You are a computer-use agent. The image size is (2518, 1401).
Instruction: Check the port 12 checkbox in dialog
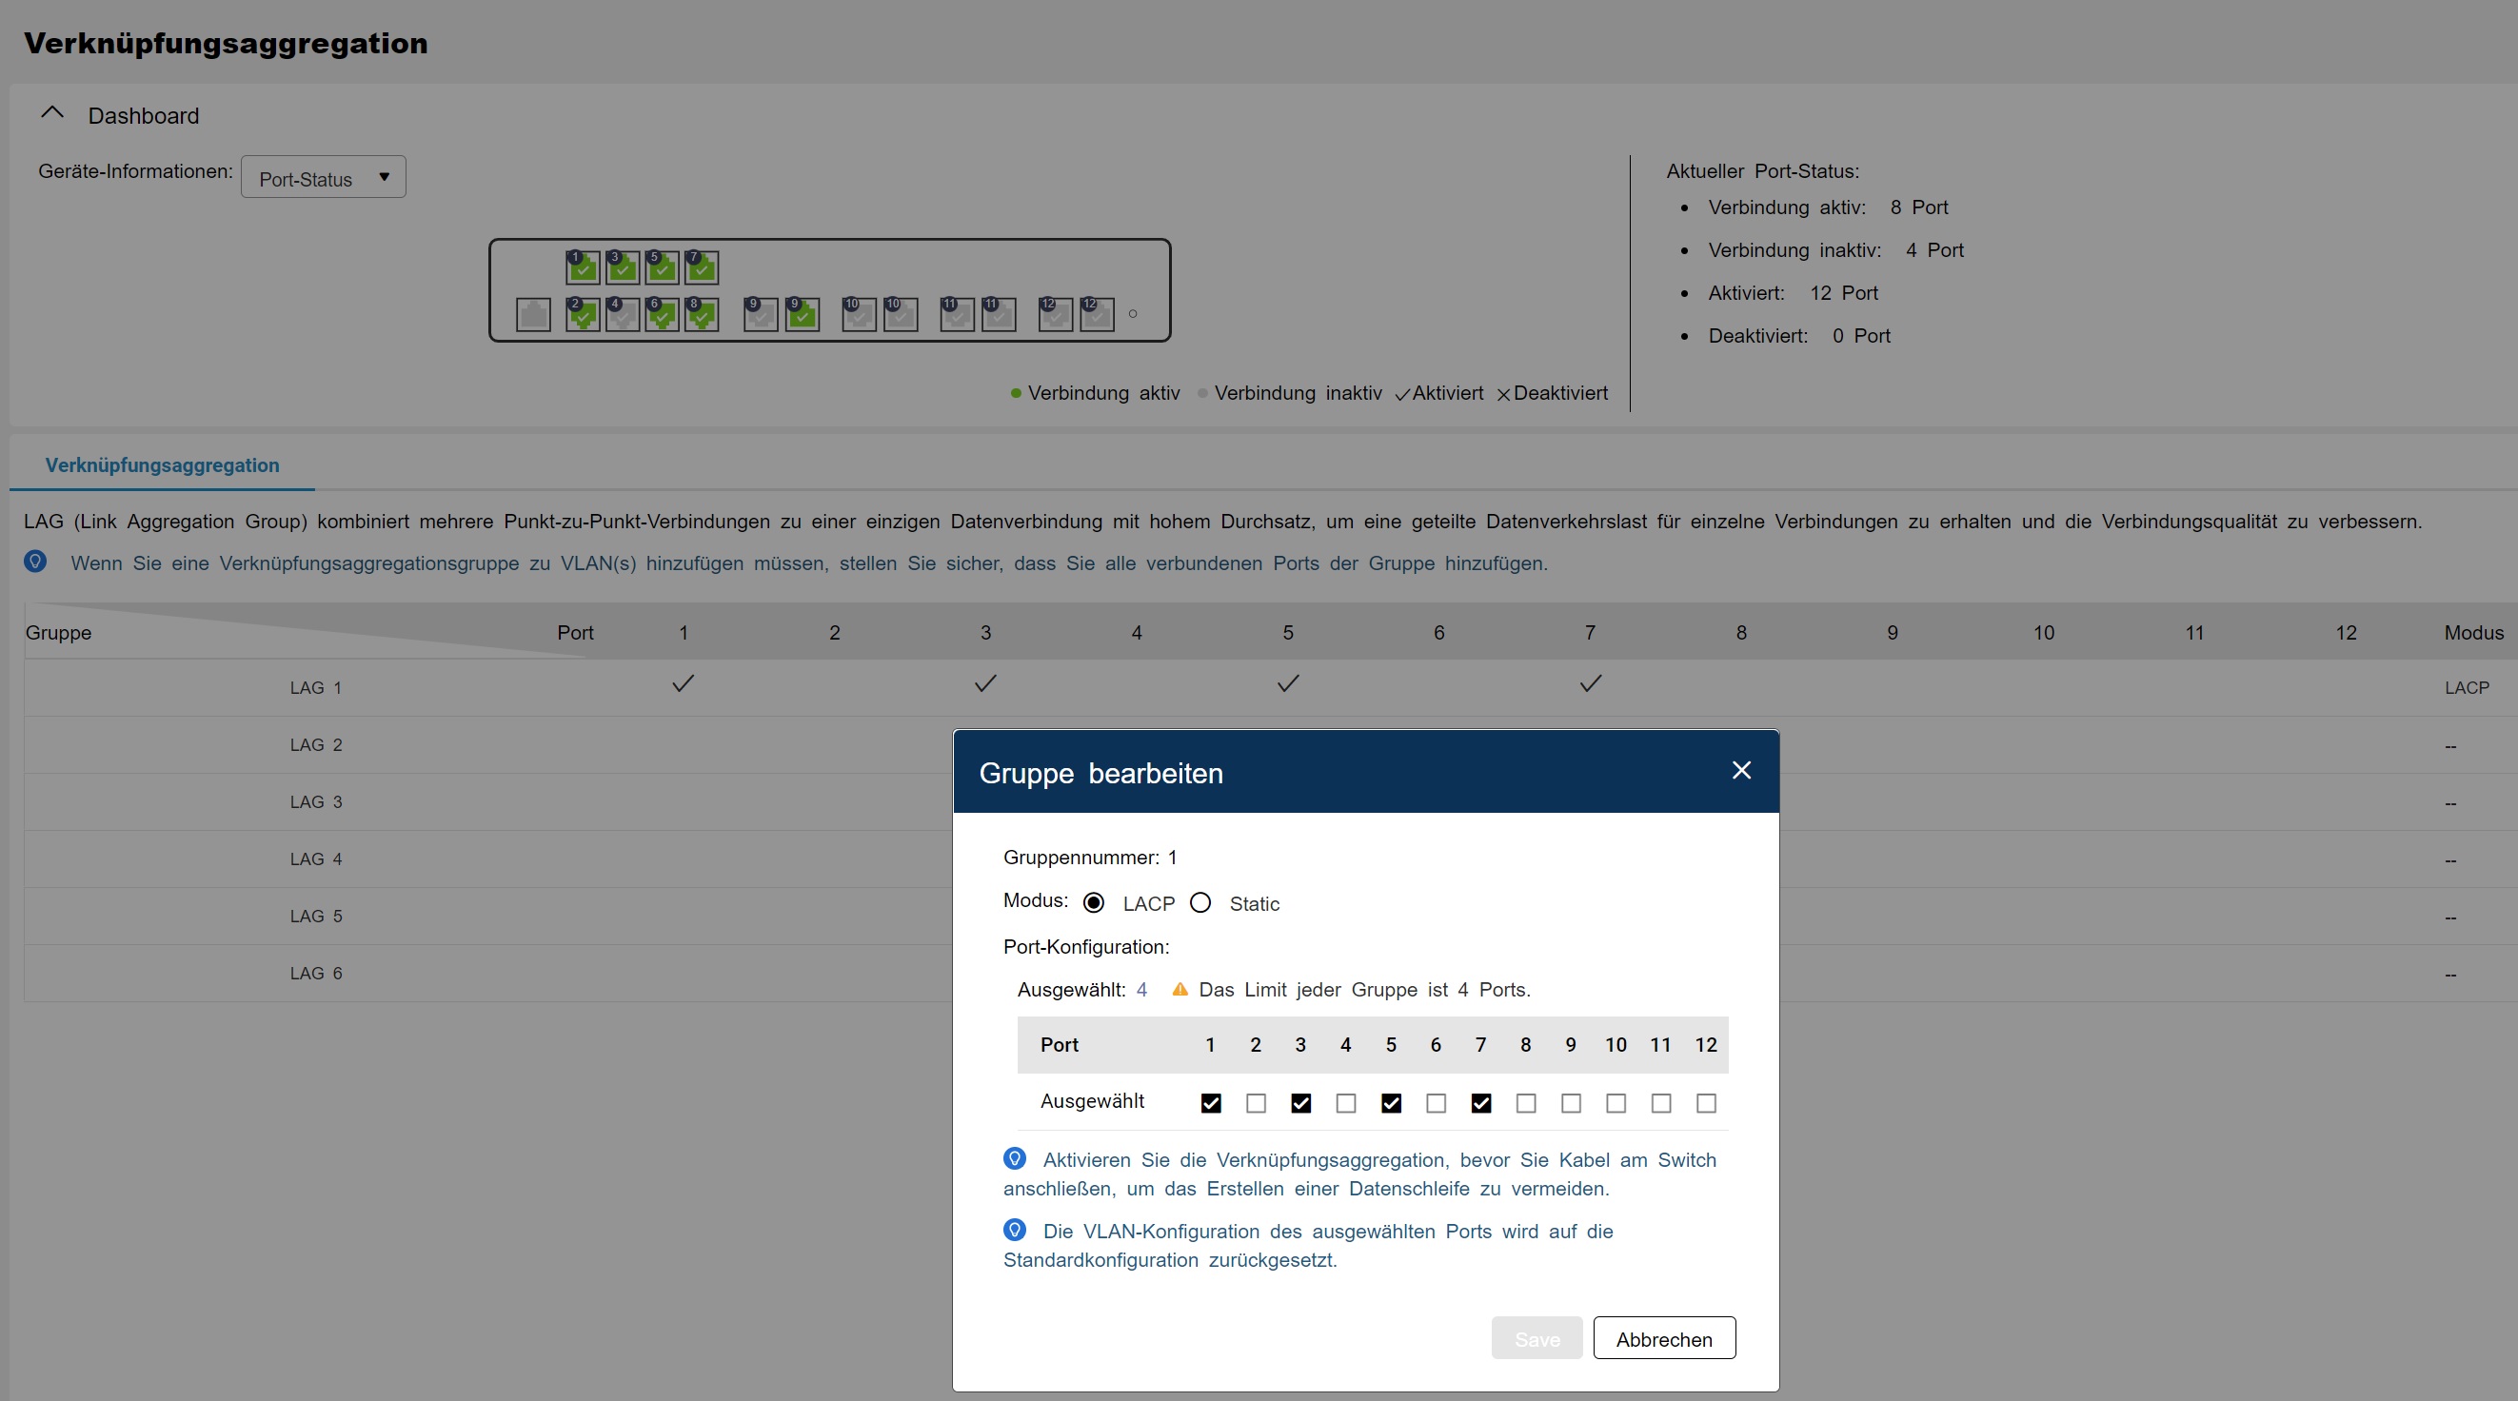click(x=1706, y=1103)
